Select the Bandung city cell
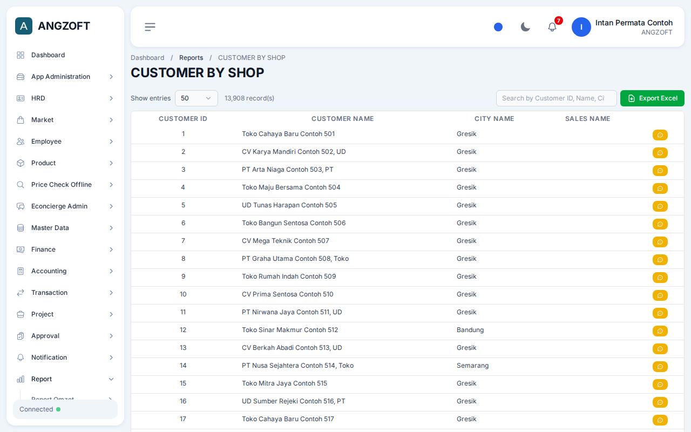 coord(470,330)
